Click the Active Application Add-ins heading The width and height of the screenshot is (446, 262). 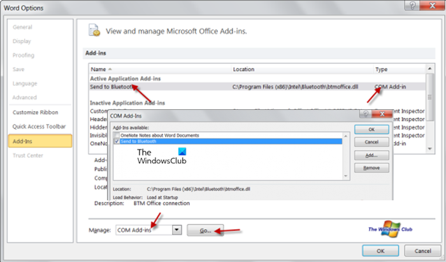click(x=126, y=79)
